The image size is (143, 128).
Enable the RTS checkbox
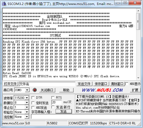tap(53, 98)
